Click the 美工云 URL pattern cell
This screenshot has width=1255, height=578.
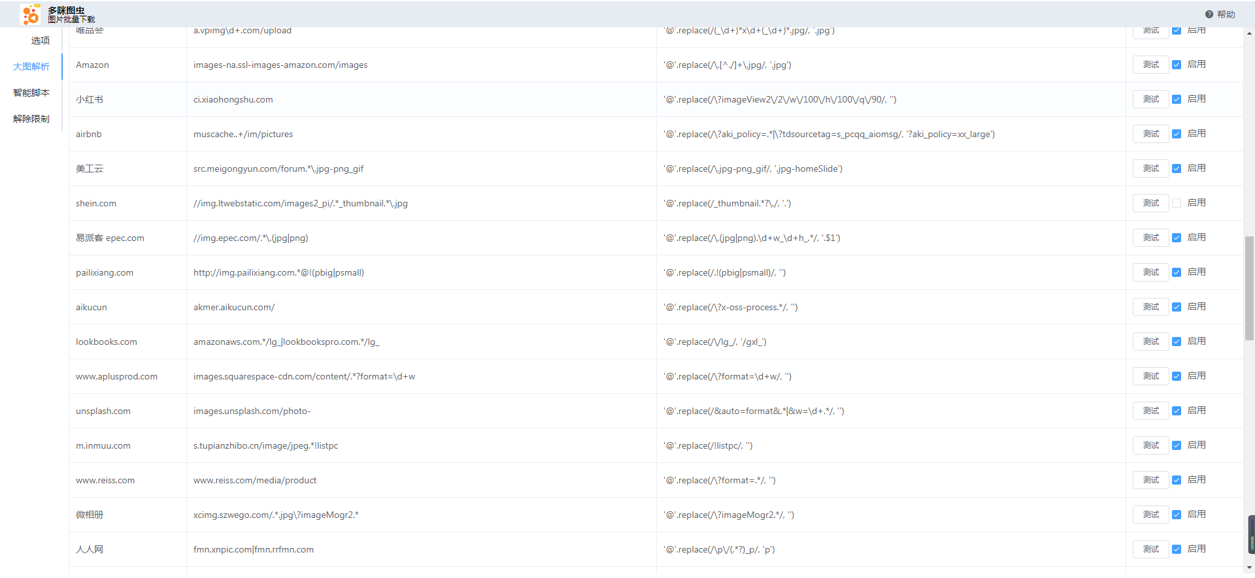[x=278, y=169]
